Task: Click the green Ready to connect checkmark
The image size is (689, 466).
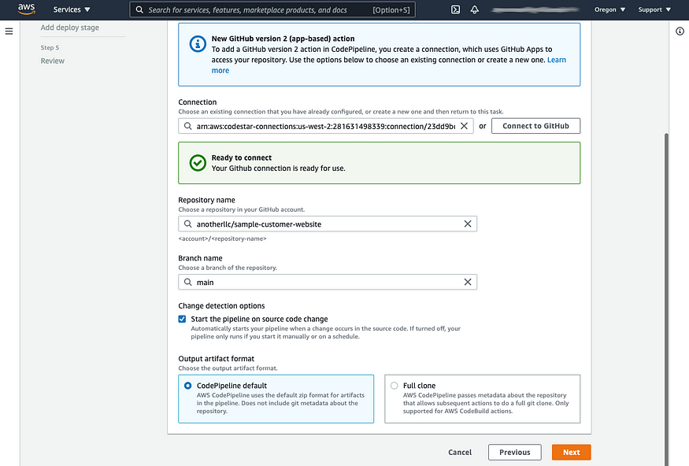Action: [198, 163]
